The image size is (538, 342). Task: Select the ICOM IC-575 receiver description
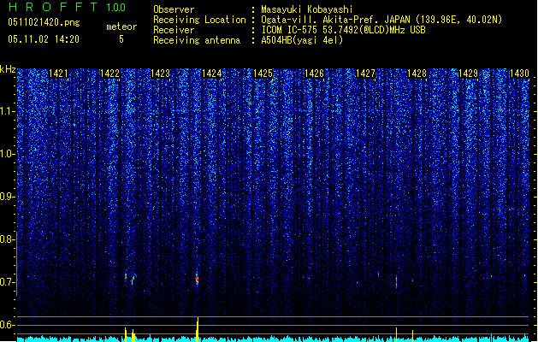(x=343, y=30)
